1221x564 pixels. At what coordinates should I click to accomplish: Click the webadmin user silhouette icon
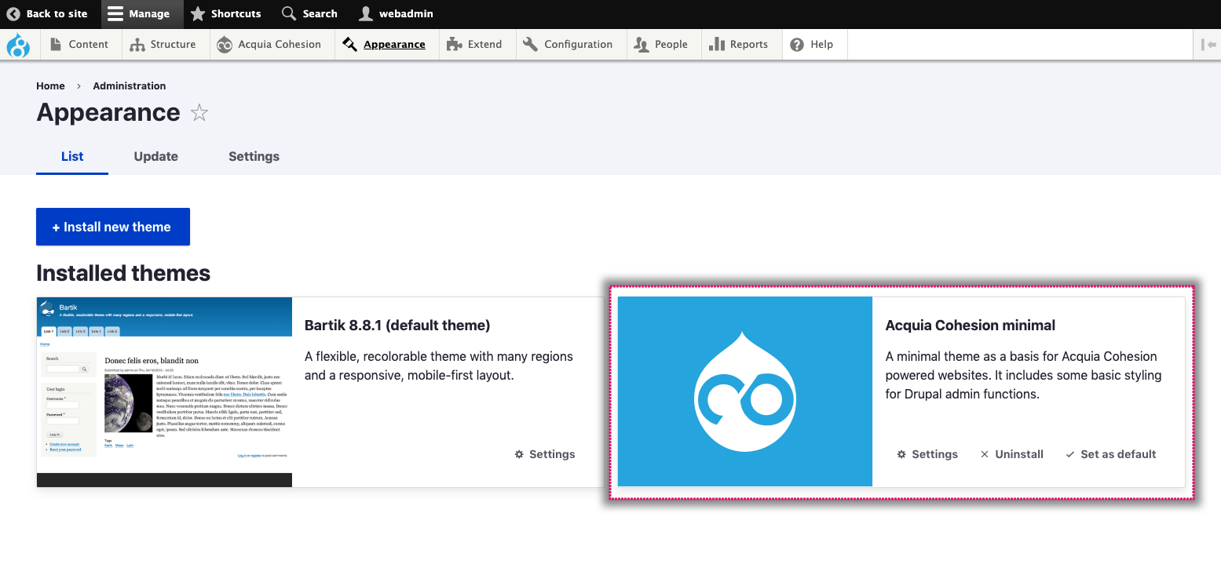coord(366,13)
